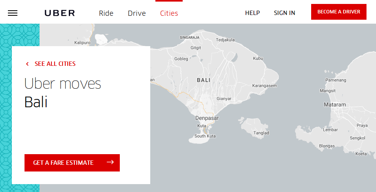This screenshot has height=192, width=376.
Task: Click the Kuta label on the map
Action: coord(202,126)
